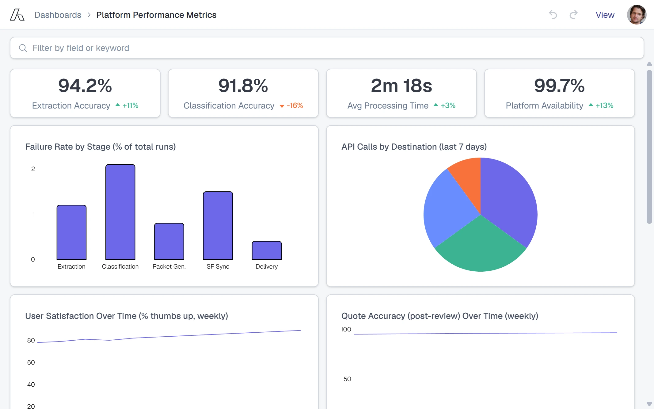Click the undo arrow icon

tap(553, 15)
